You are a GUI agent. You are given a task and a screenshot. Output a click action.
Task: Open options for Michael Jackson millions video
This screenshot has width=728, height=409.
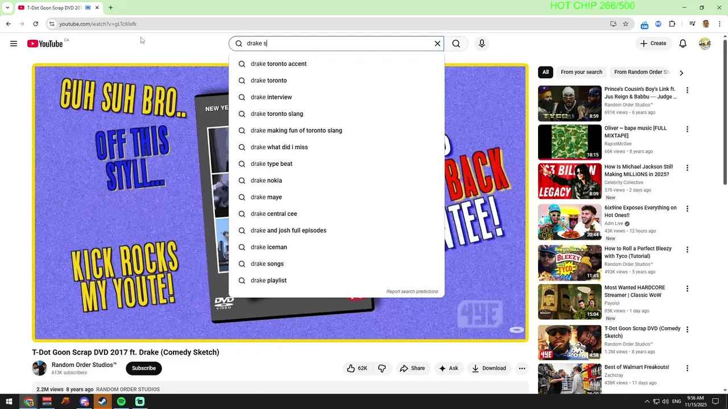[687, 168]
